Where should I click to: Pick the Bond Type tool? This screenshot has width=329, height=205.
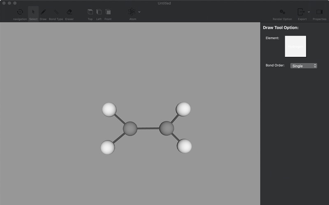(56, 12)
